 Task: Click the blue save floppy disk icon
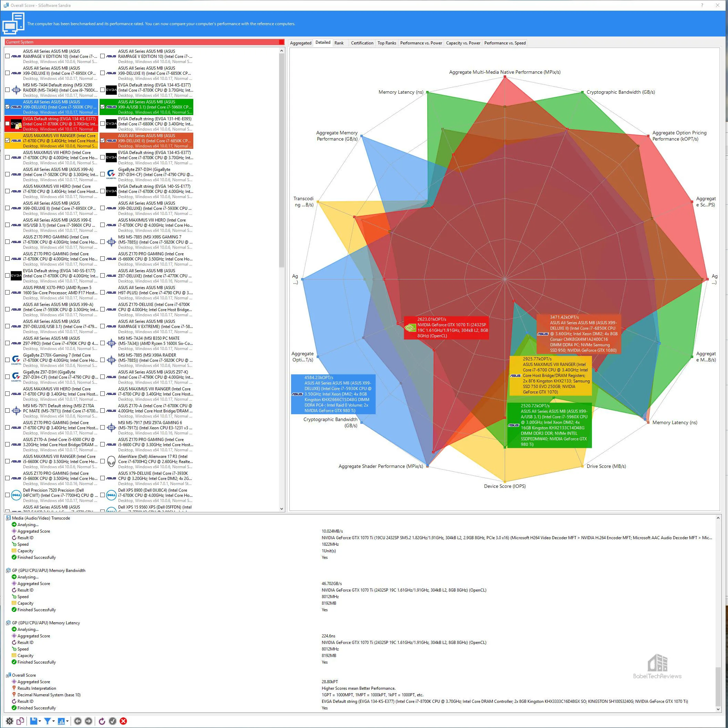click(x=33, y=721)
